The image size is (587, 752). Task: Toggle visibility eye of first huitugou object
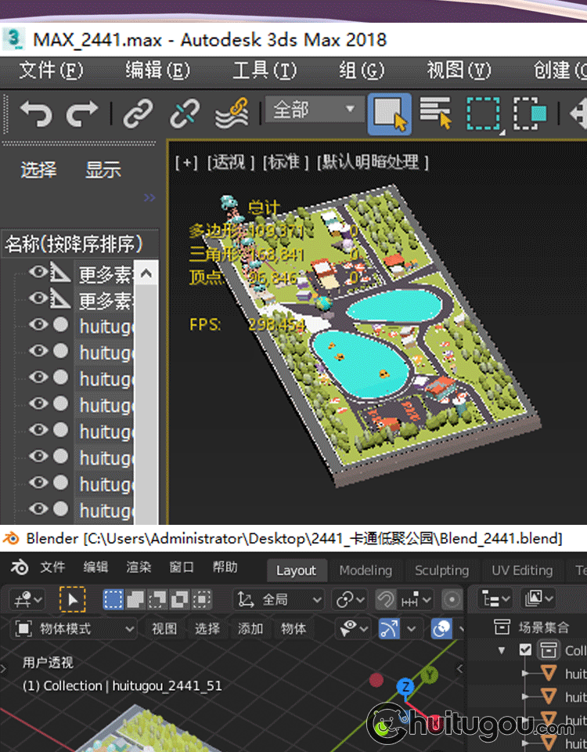(38, 325)
